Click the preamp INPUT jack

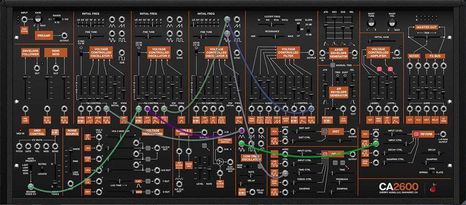(24, 19)
